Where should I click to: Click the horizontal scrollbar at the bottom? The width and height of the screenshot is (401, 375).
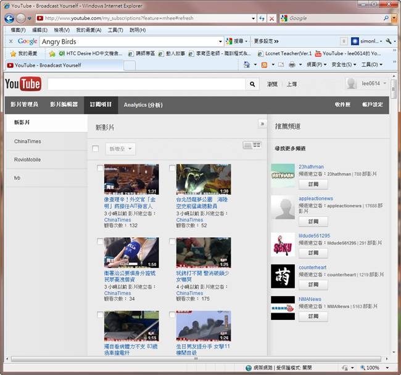pyautogui.click(x=196, y=358)
